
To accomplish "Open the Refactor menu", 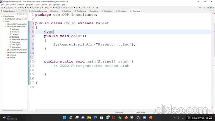I will 21,5.
